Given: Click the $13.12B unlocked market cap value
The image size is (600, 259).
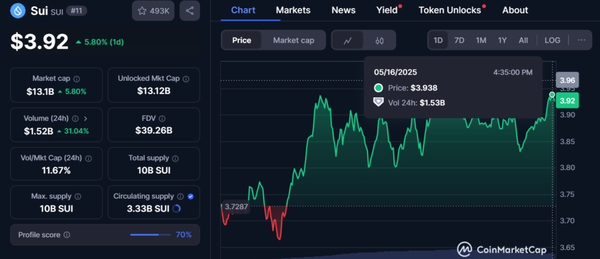Looking at the screenshot, I should tap(154, 91).
